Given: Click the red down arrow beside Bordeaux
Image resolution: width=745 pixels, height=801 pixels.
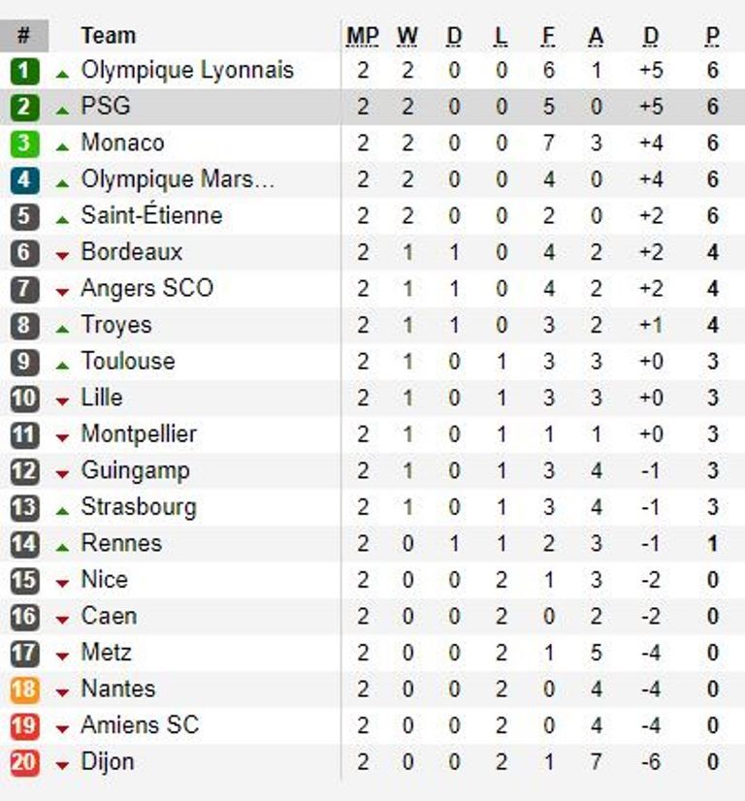Looking at the screenshot, I should [x=62, y=255].
